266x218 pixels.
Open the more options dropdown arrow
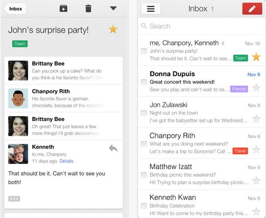113,8
